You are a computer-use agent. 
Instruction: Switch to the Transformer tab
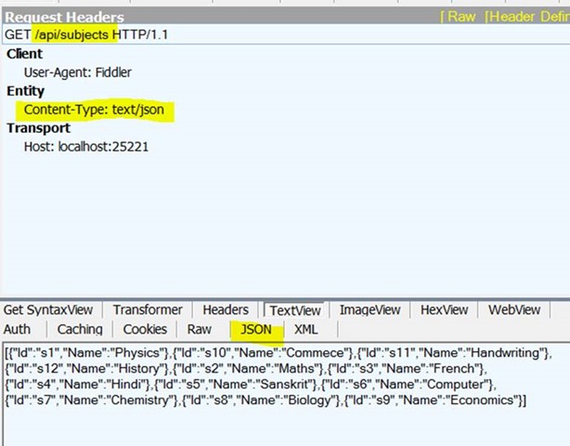click(x=148, y=310)
